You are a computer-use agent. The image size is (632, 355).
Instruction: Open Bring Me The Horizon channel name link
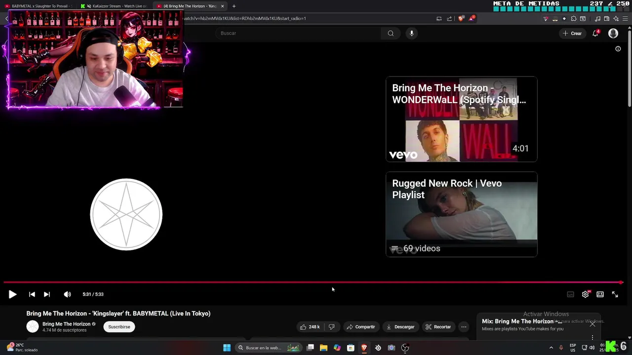point(66,324)
